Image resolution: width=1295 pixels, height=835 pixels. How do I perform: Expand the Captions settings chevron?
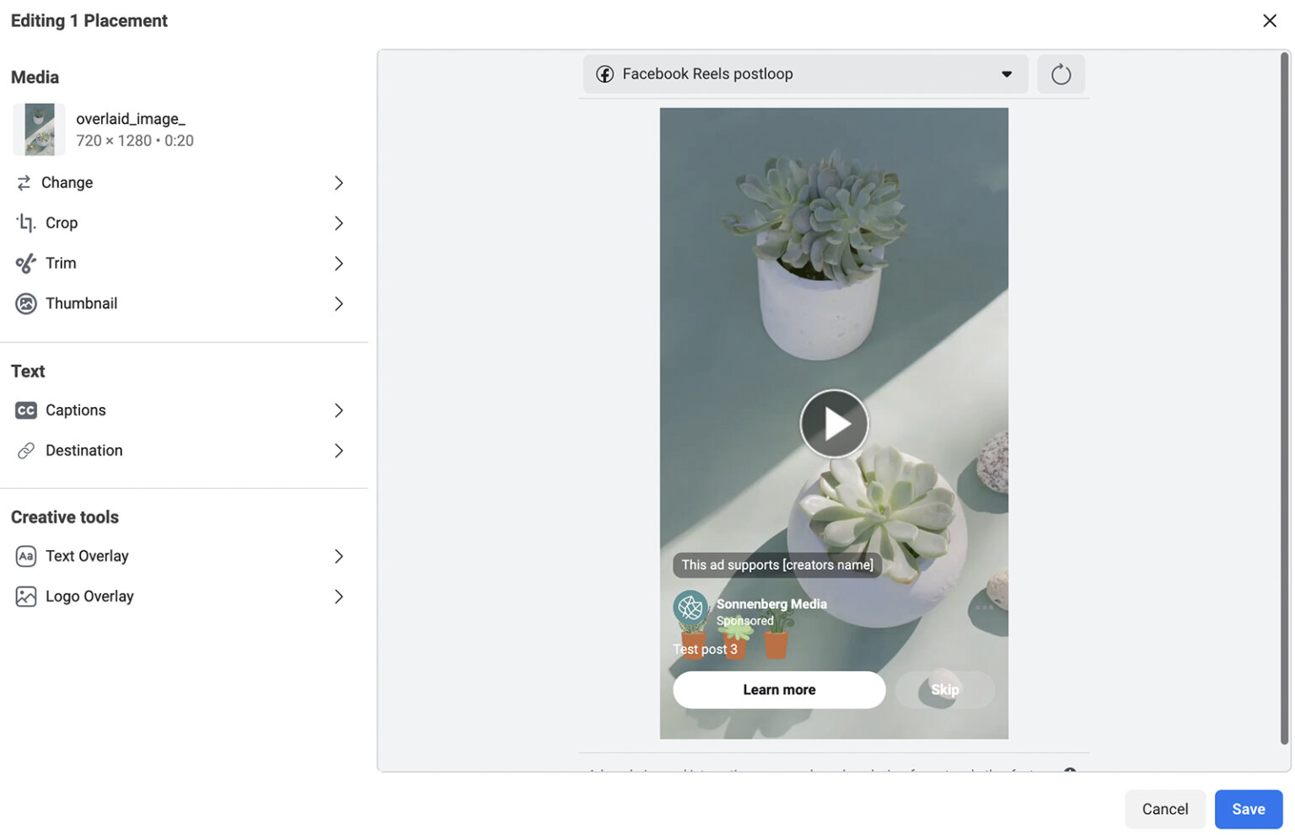click(x=339, y=410)
